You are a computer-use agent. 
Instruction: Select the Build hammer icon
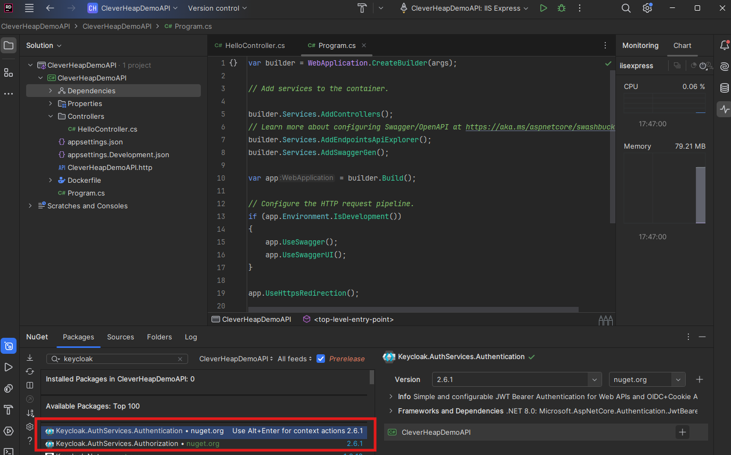point(9,410)
